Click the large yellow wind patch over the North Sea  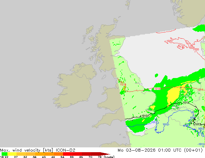point(173,95)
